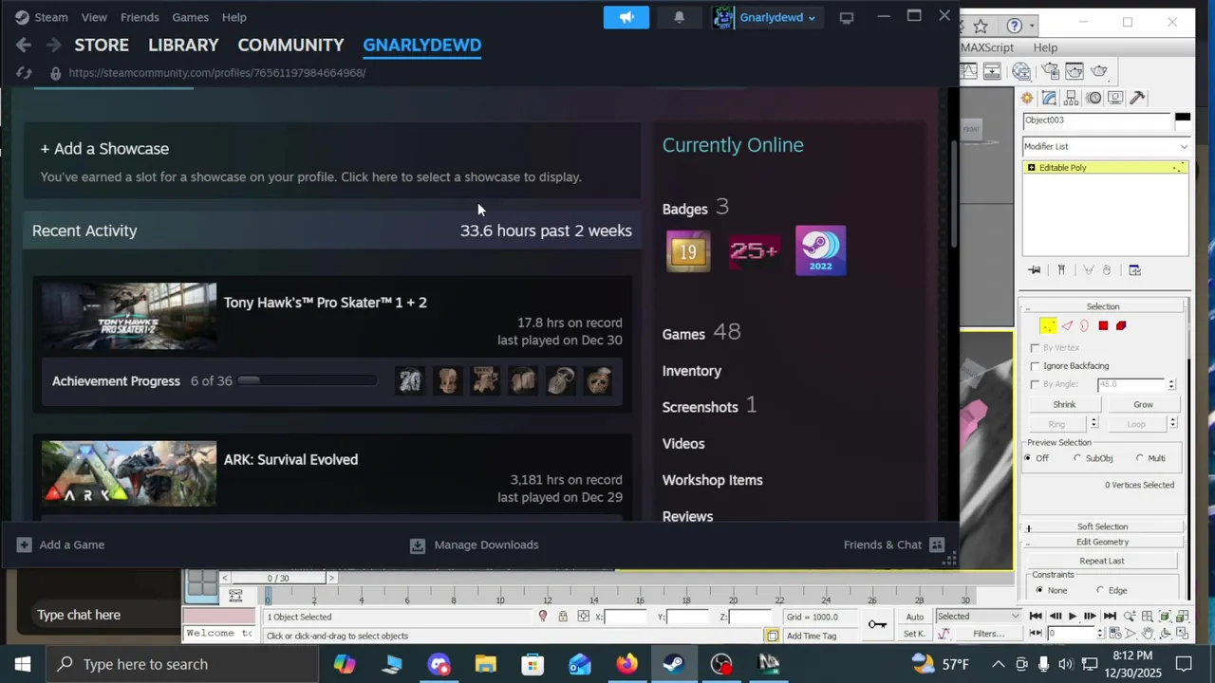Reload the Steam profile page

[x=24, y=73]
